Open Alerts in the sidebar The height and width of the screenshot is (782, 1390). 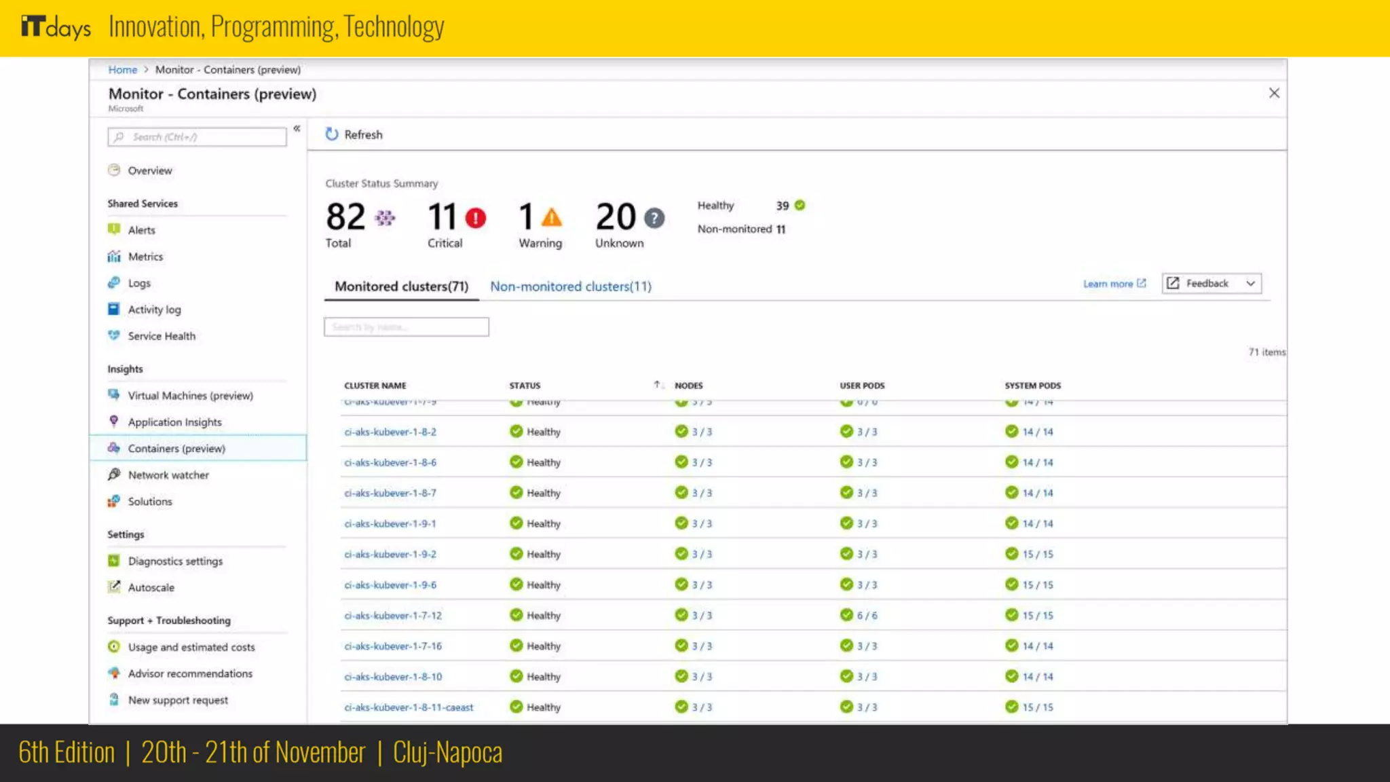point(141,230)
